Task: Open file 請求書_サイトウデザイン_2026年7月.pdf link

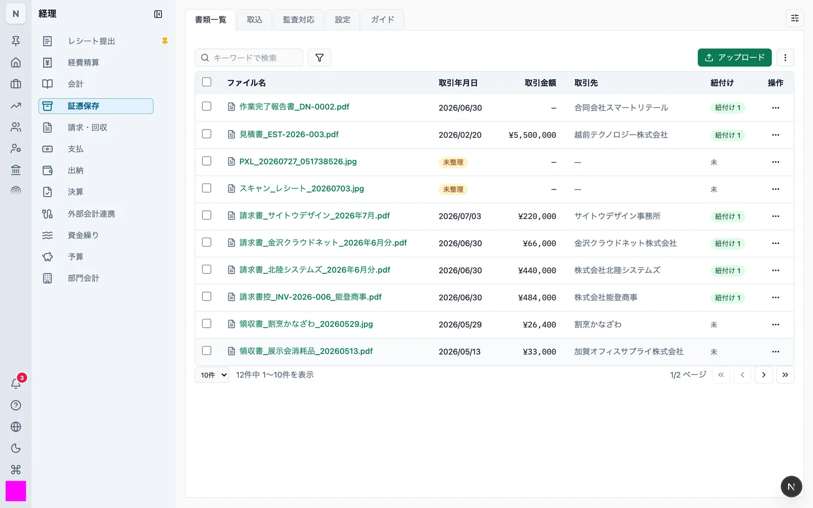Action: pos(315,216)
